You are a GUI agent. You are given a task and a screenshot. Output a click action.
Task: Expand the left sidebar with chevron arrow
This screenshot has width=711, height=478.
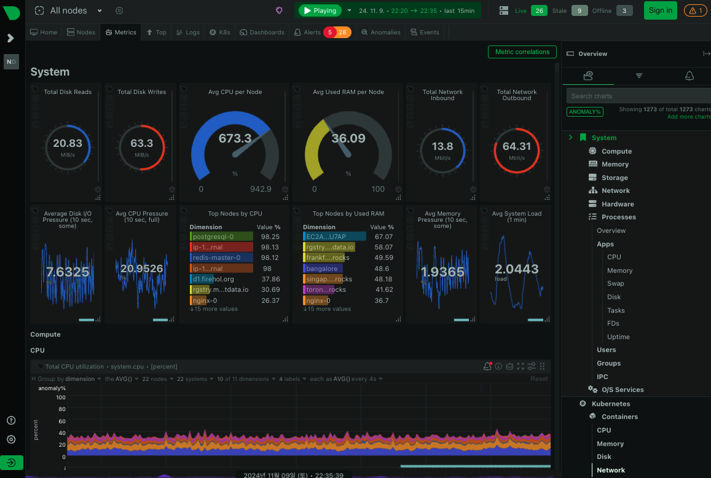(x=11, y=38)
